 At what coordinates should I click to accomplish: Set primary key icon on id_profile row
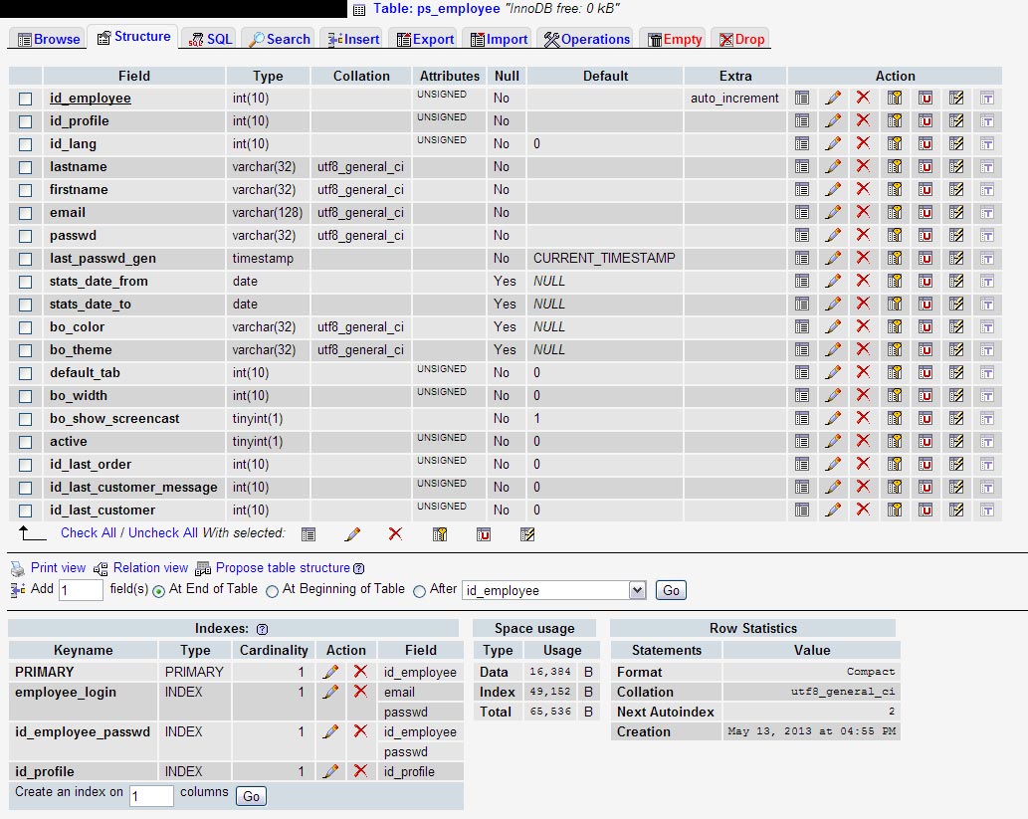click(895, 120)
